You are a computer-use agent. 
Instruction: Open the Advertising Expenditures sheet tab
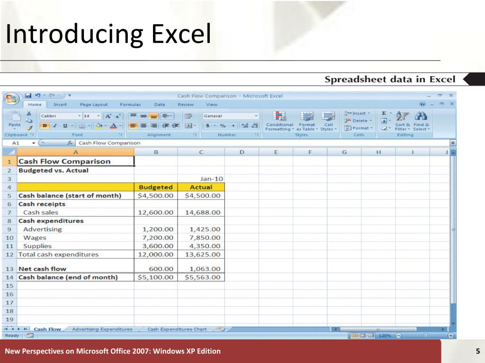[x=102, y=329]
